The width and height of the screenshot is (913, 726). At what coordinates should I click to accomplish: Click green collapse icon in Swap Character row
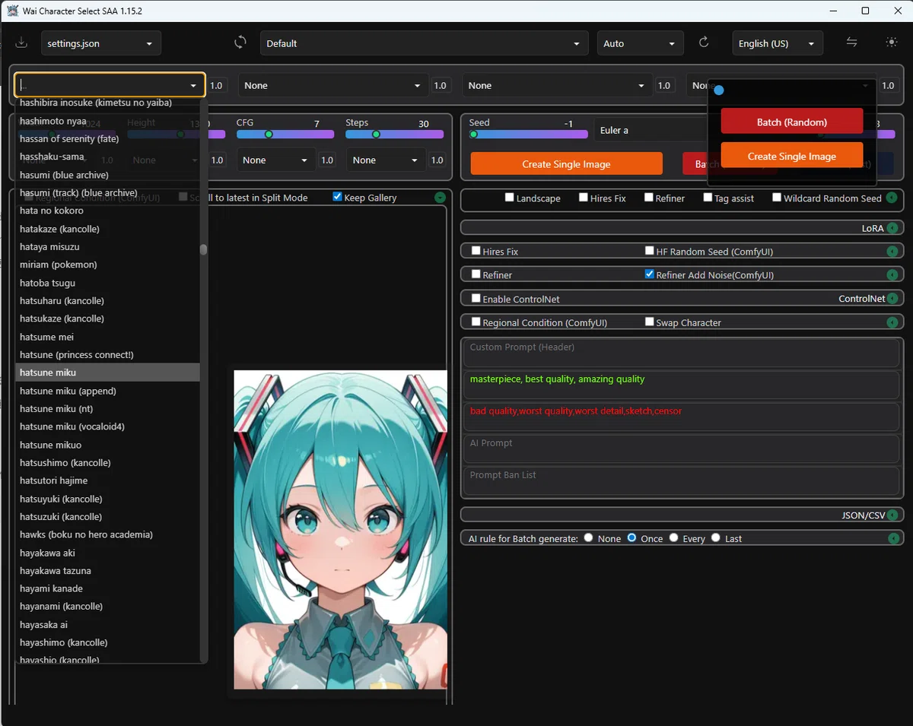pos(892,322)
